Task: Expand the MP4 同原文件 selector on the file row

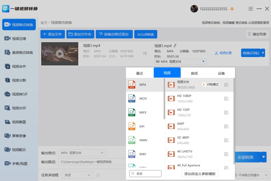Action: 203,61
